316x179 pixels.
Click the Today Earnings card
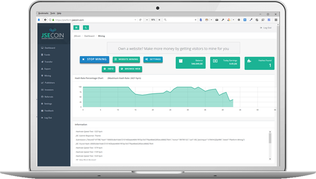pyautogui.click(x=225, y=63)
